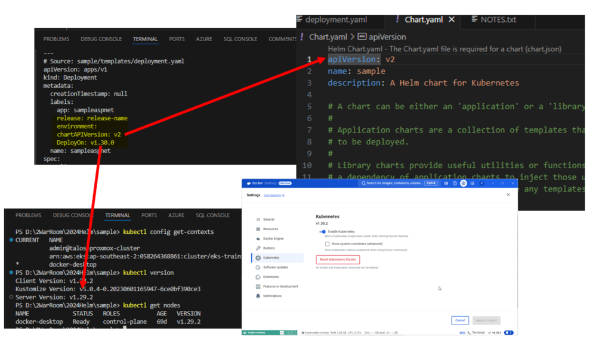611x343 pixels.
Task: Focus the Docker search images field
Action: [398, 183]
